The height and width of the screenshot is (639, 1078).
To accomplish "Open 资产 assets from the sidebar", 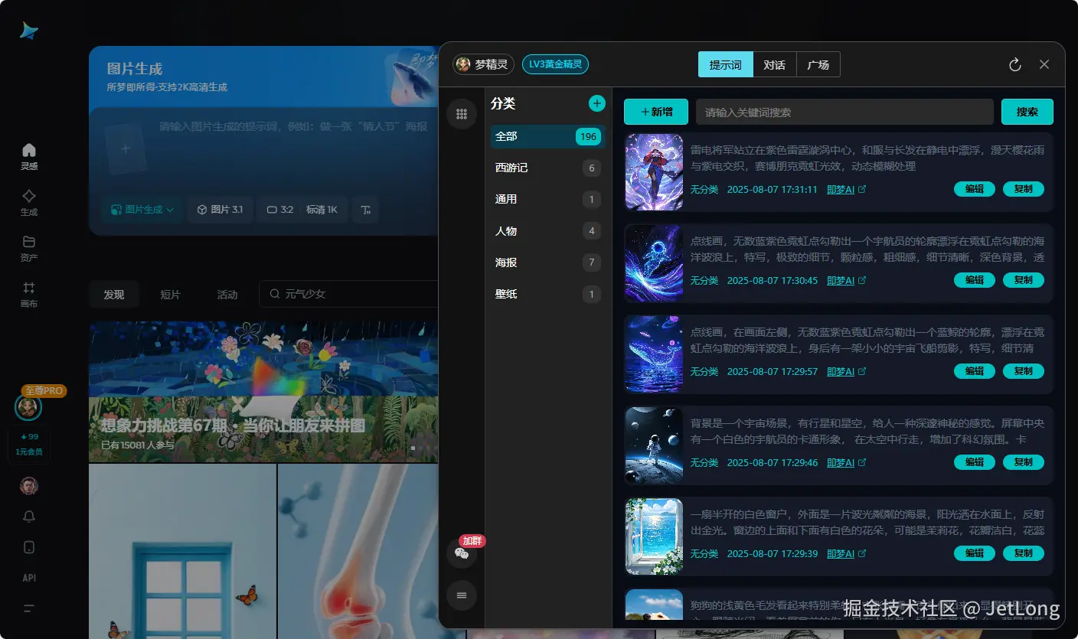I will (x=28, y=248).
